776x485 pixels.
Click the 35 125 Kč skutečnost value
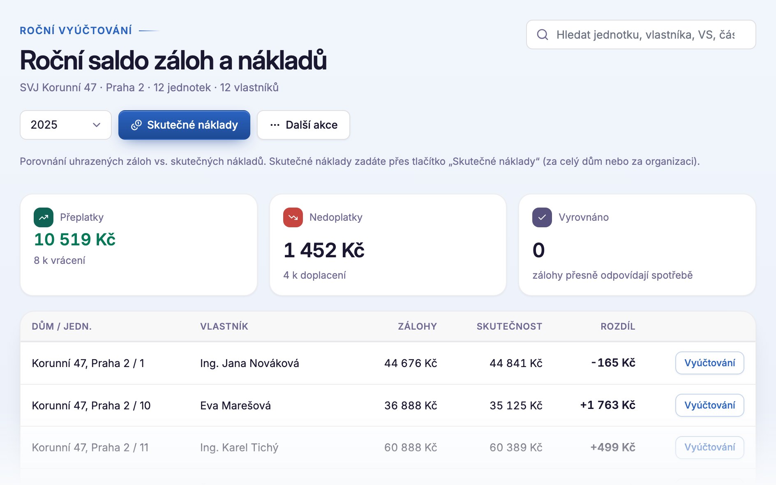(516, 406)
